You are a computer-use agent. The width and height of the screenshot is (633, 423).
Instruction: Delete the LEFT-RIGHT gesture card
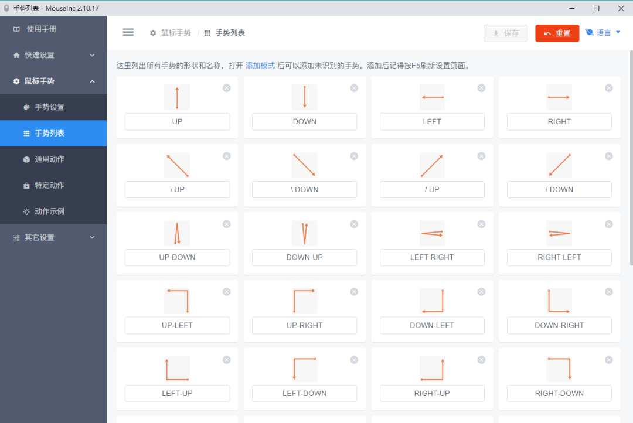[481, 224]
